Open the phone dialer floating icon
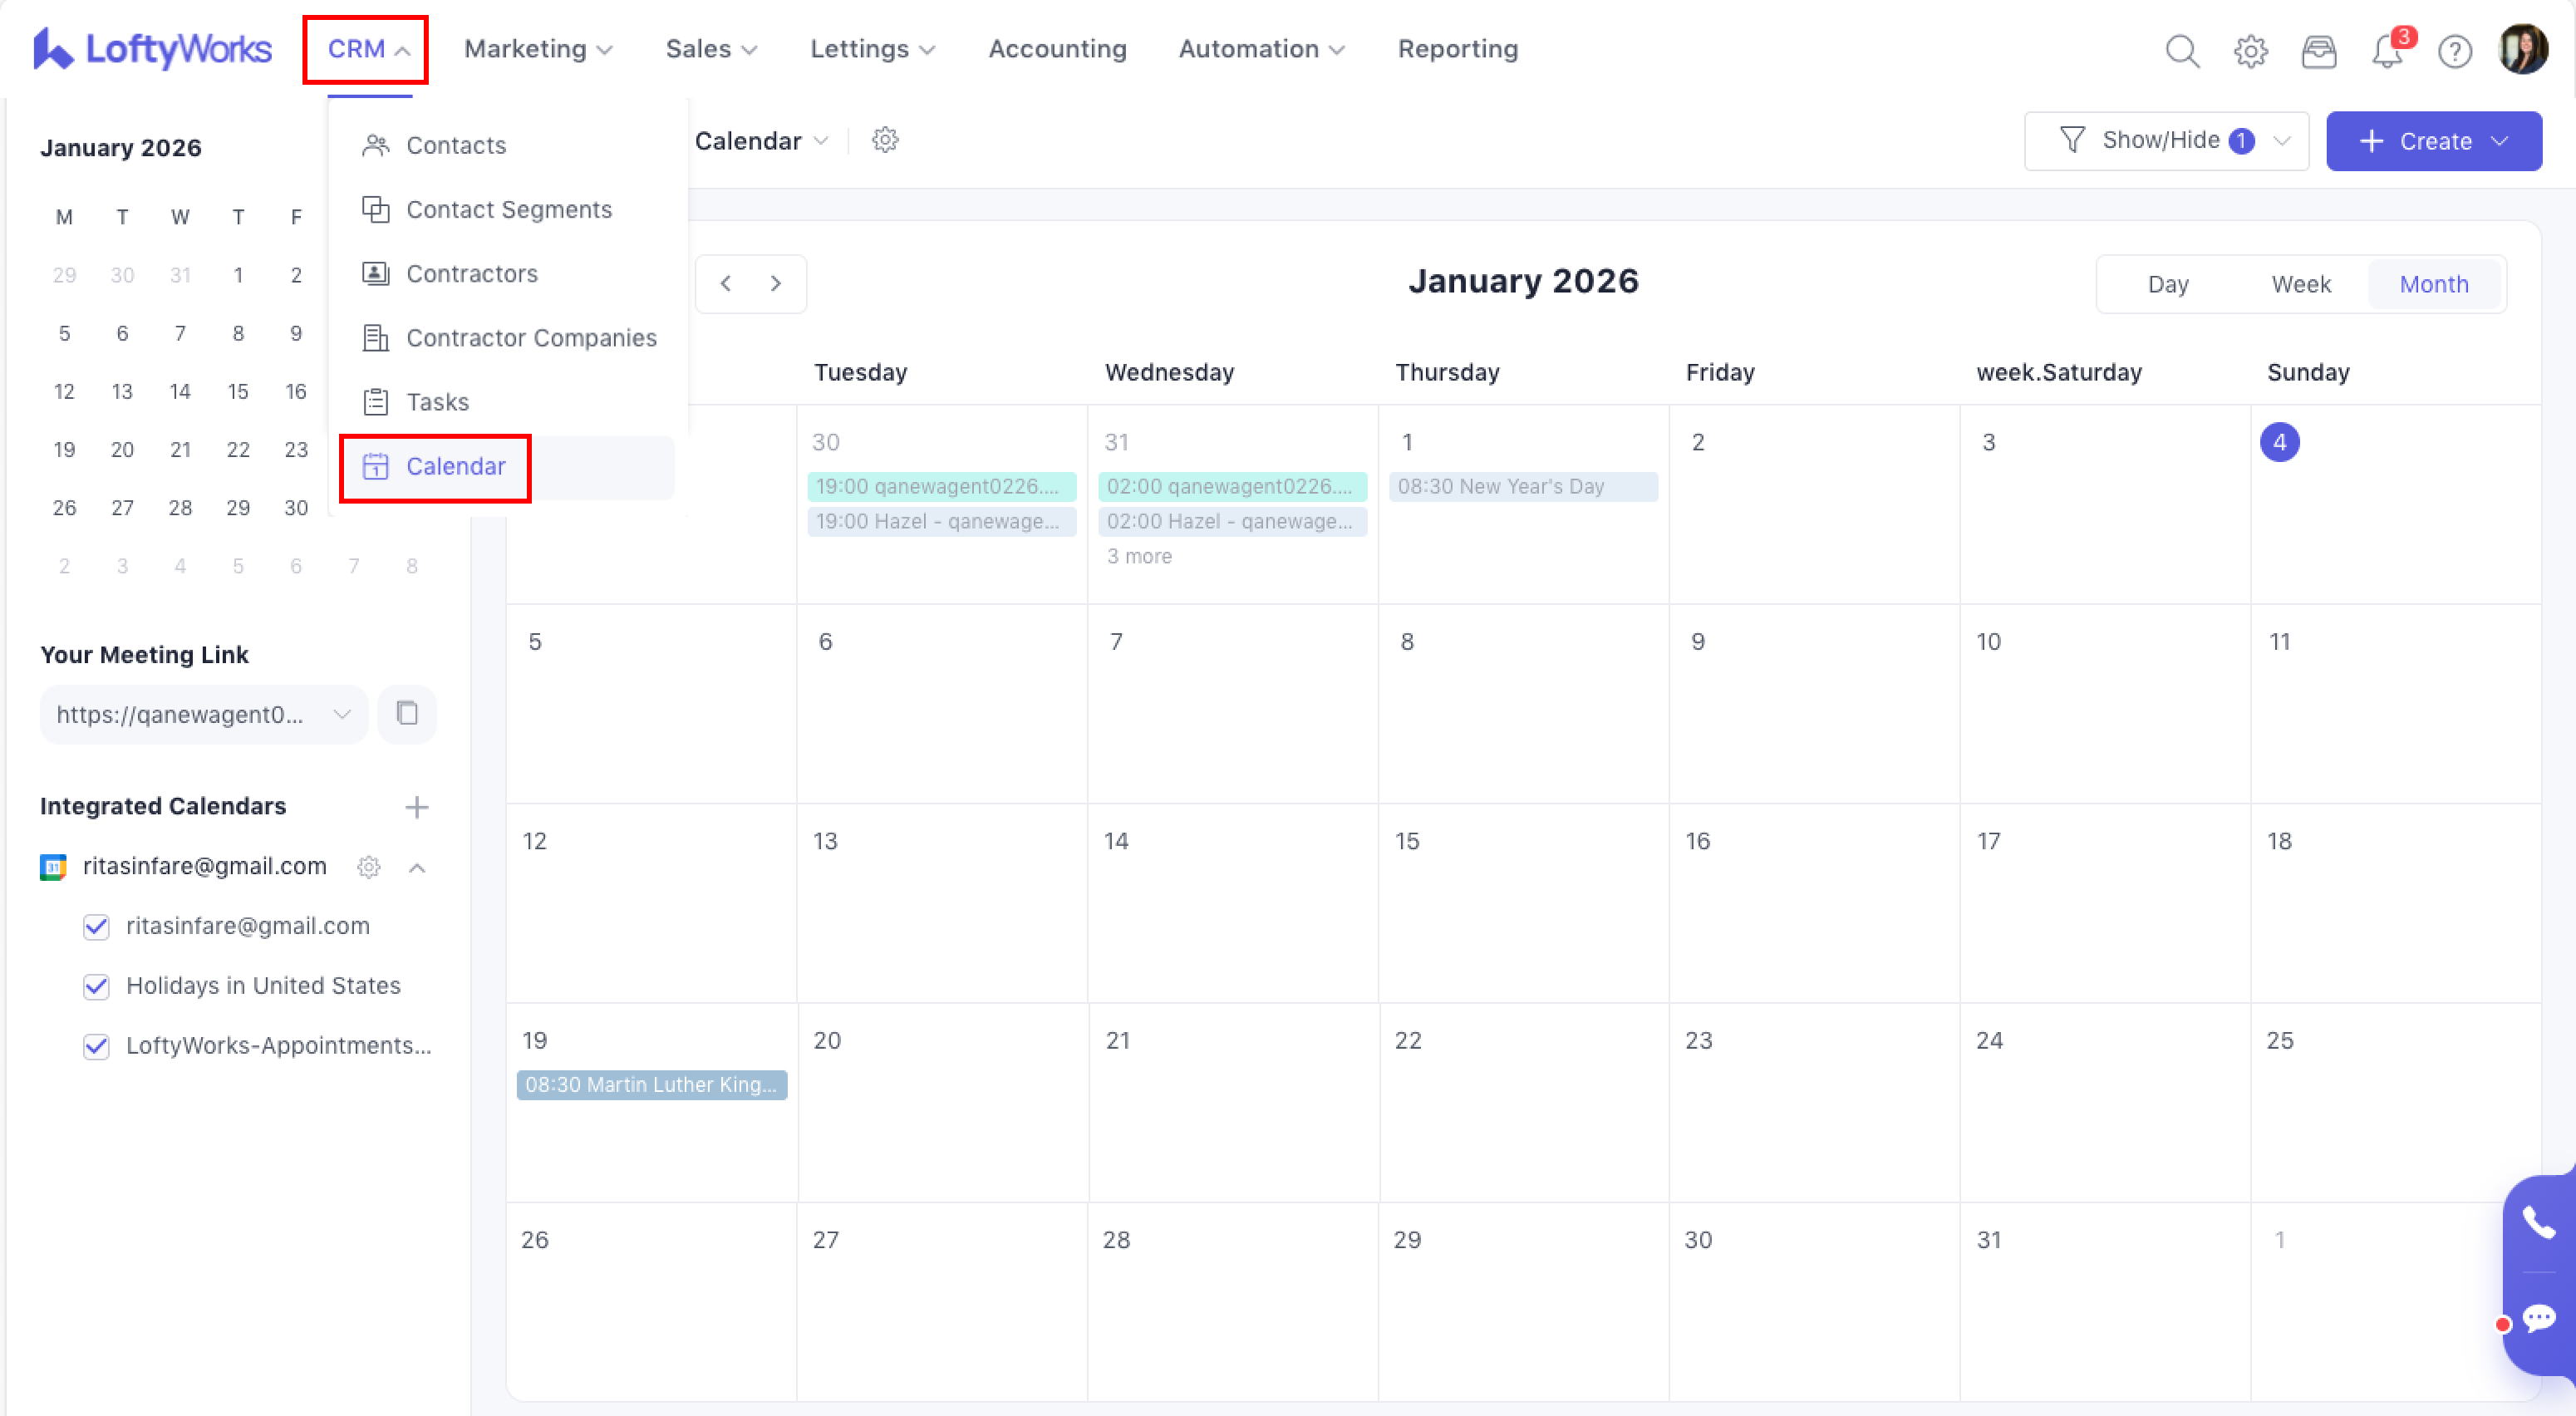Image resolution: width=2576 pixels, height=1416 pixels. [2538, 1222]
